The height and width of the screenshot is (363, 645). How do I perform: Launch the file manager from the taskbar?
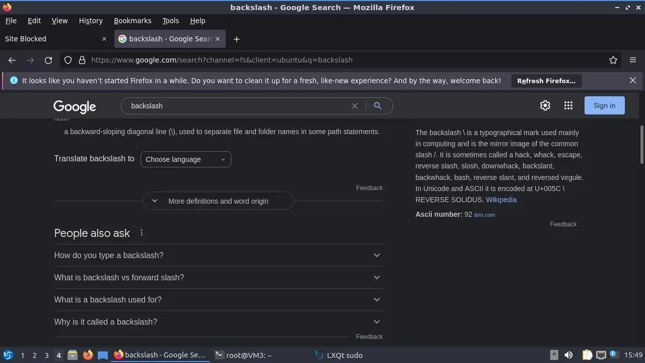pos(73,355)
